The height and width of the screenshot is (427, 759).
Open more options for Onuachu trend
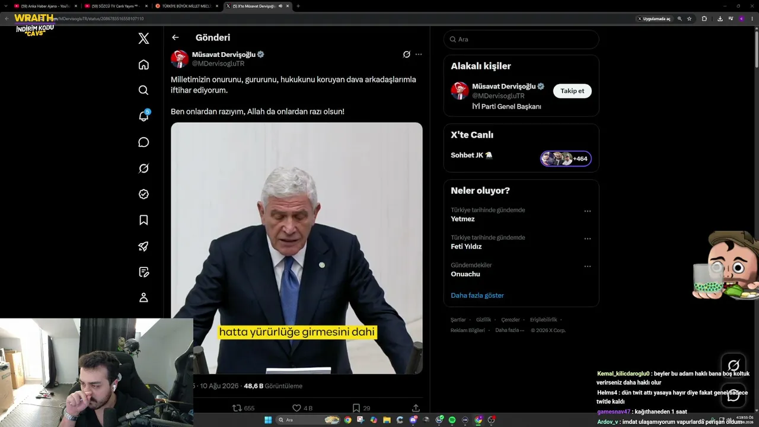(x=588, y=266)
